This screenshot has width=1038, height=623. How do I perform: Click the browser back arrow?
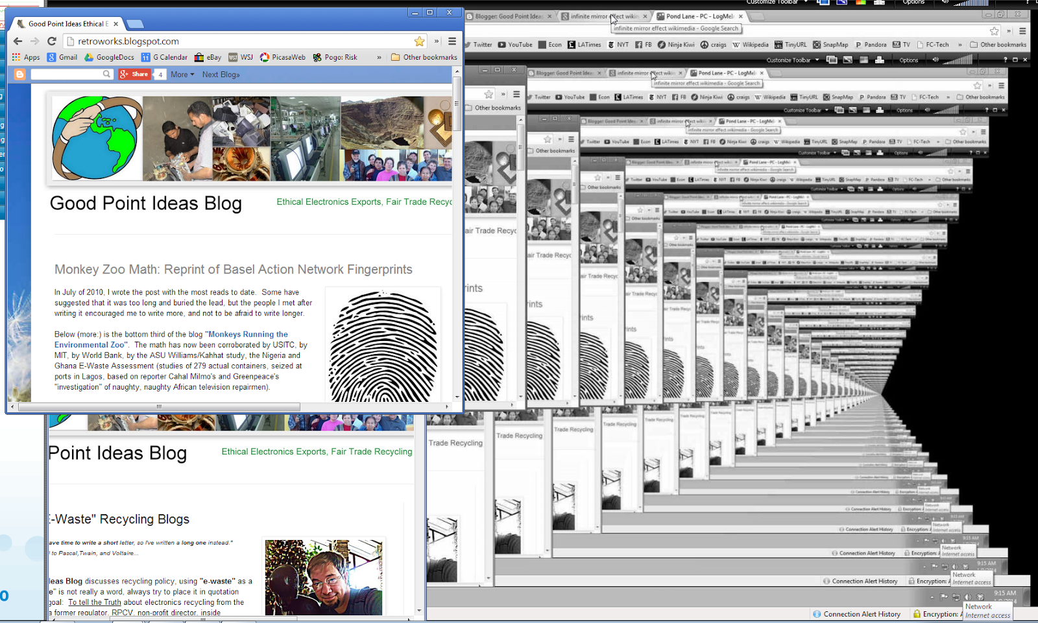[18, 41]
